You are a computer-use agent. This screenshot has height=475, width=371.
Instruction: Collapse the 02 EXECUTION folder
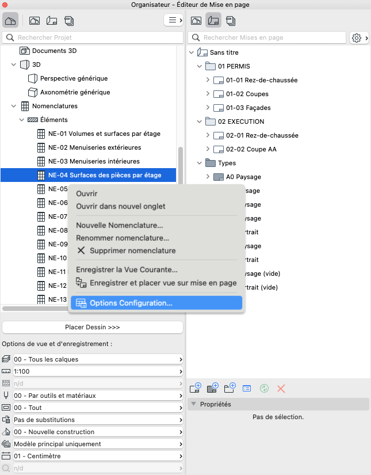pyautogui.click(x=199, y=121)
